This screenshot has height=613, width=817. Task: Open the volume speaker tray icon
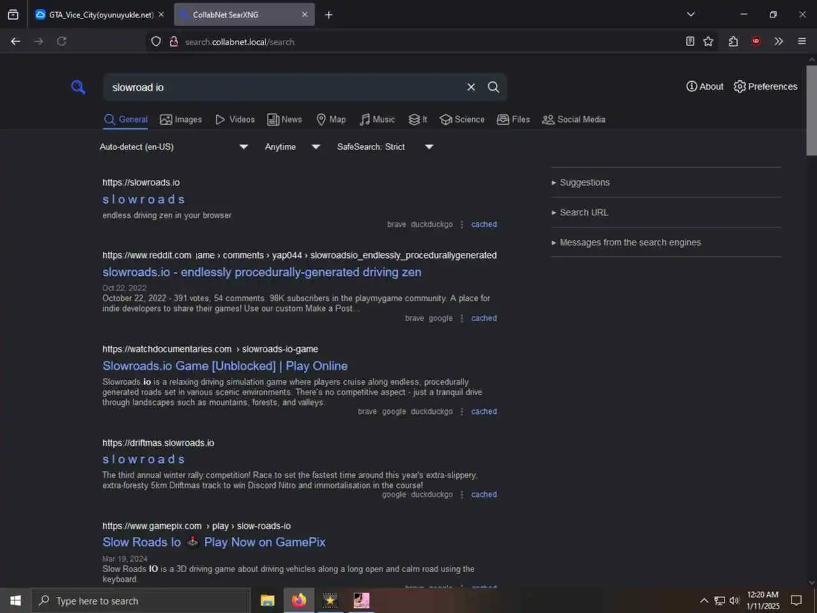[x=734, y=601]
